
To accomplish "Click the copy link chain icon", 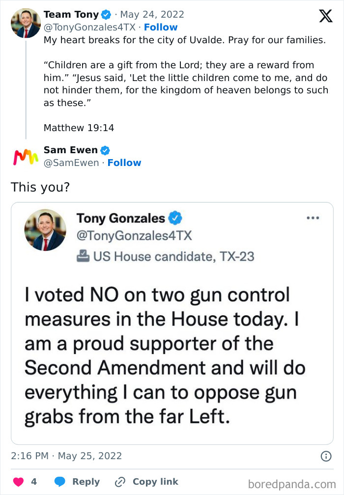I will point(120,482).
